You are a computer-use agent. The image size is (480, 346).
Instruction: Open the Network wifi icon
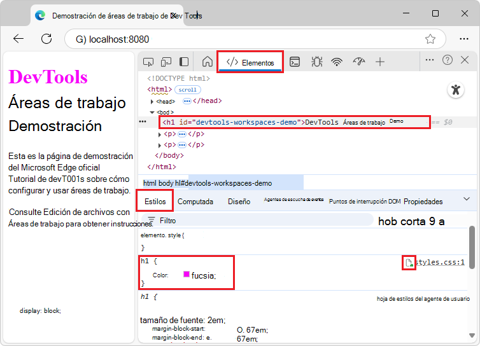click(337, 62)
